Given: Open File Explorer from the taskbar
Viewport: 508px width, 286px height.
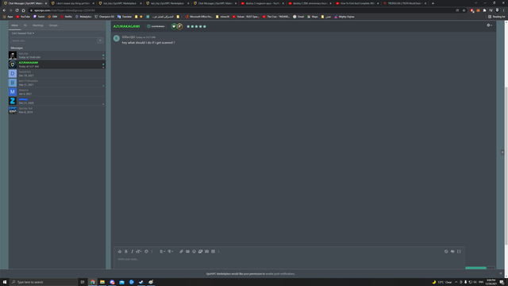Looking at the screenshot, I should 102,282.
